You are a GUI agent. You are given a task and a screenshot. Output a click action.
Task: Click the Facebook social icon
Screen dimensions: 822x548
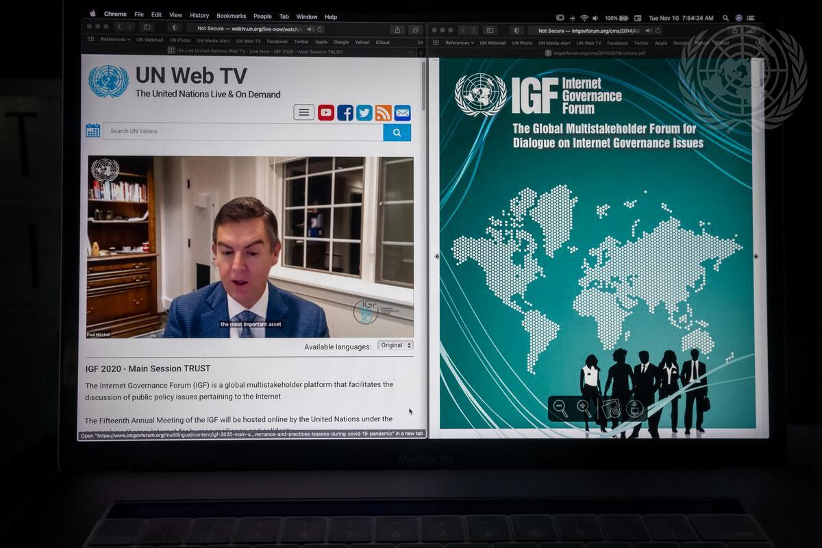click(x=345, y=112)
